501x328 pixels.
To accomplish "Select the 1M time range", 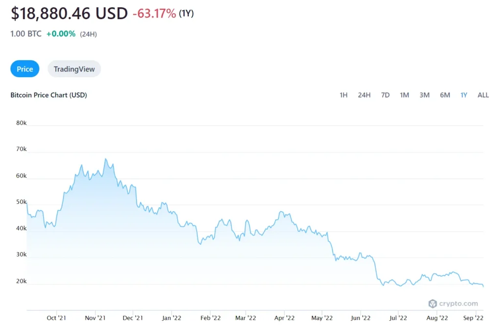I will pyautogui.click(x=404, y=95).
